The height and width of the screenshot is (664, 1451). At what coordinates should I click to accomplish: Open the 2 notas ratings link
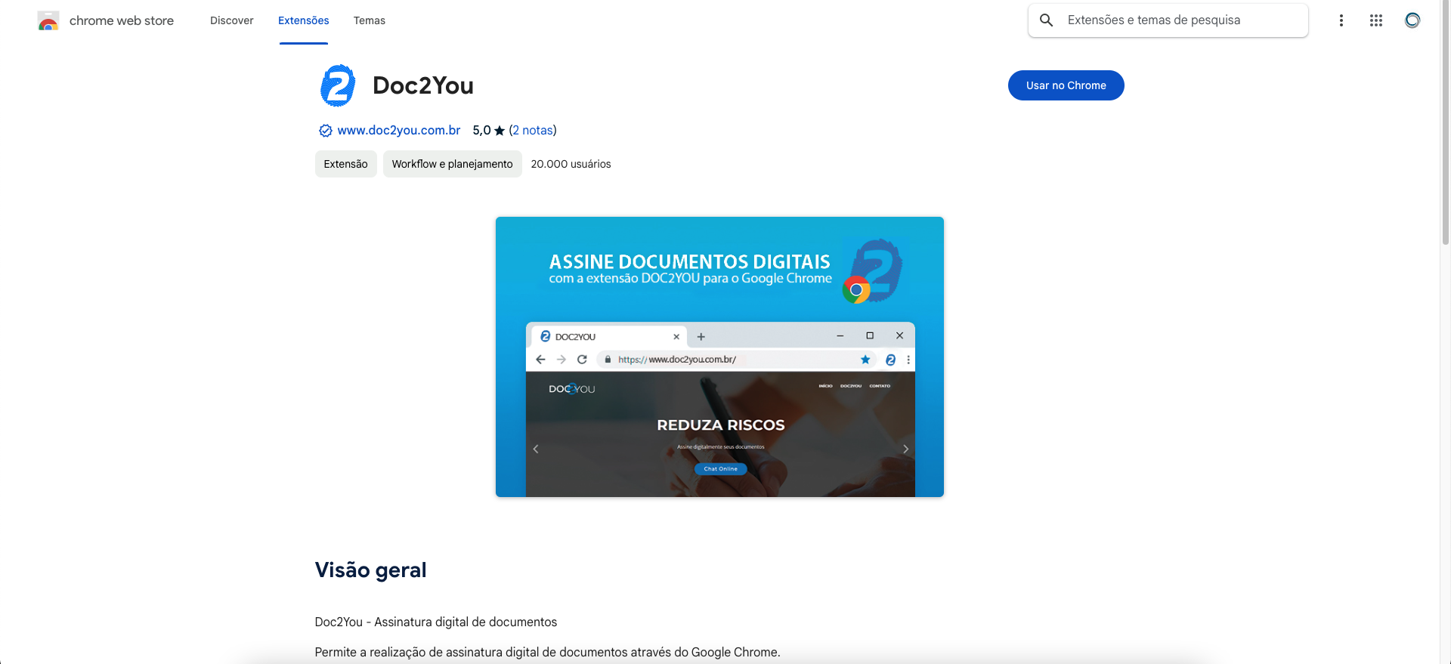(533, 130)
